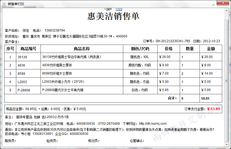Click product code 4936 in 商品编号 column
The image size is (231, 149).
[21, 65]
